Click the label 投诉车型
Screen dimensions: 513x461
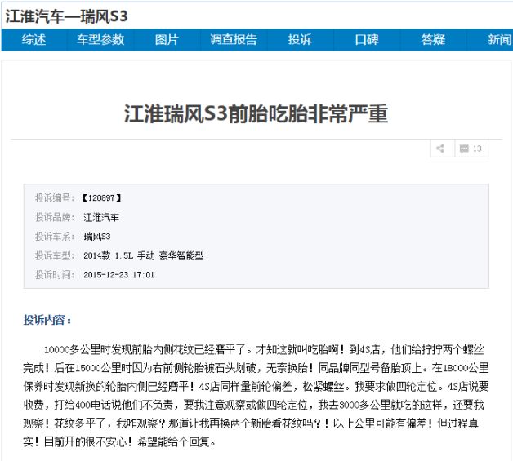tap(55, 255)
